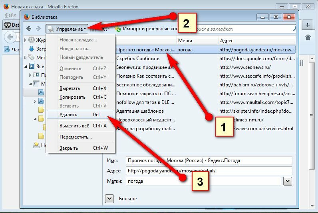Click the browser Home icon

click(308, 37)
